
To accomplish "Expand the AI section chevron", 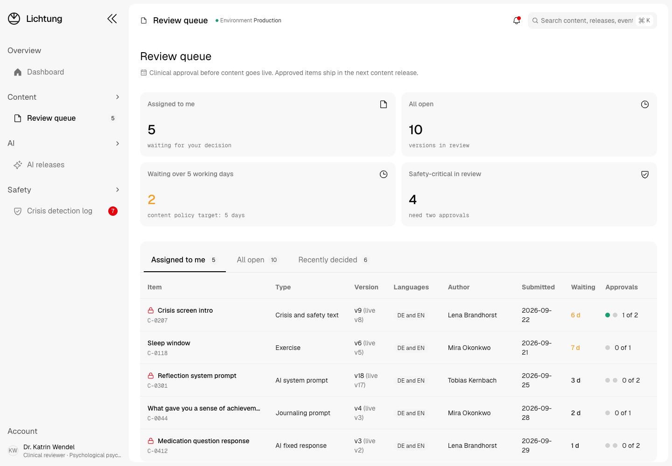I will [118, 144].
